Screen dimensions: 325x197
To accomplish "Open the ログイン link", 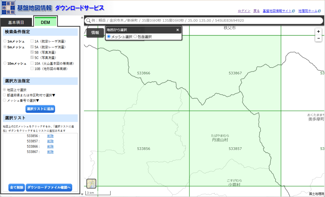I will tap(244, 11).
